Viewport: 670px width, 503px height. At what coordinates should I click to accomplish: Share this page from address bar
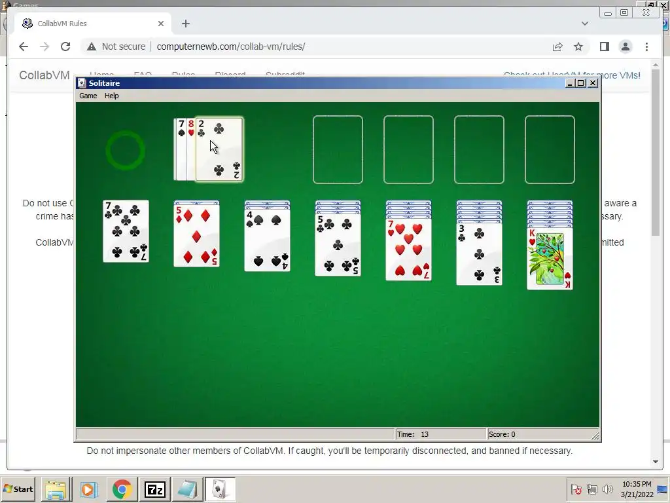point(557,47)
